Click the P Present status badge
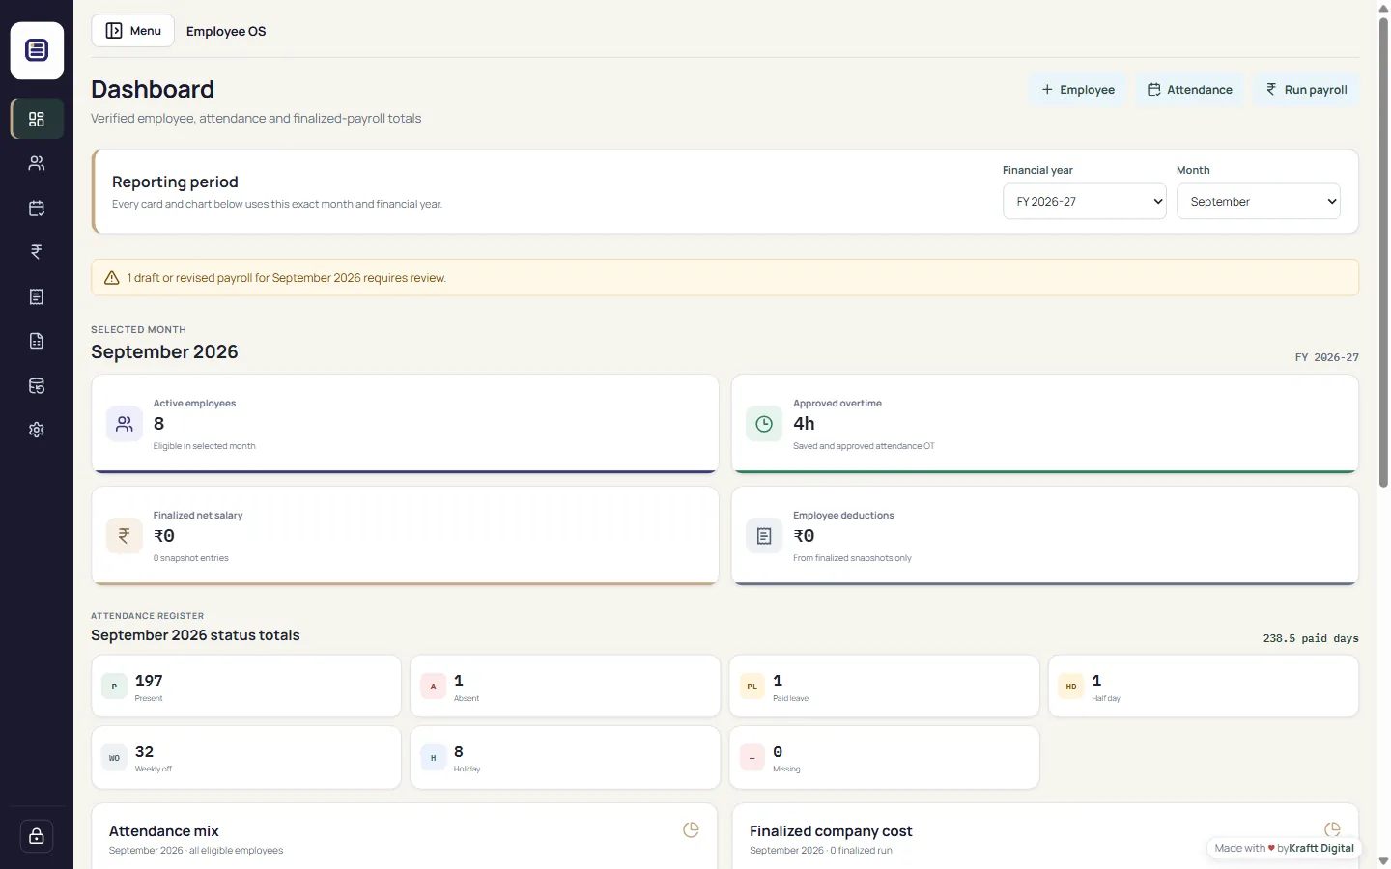The width and height of the screenshot is (1391, 869). tap(114, 687)
